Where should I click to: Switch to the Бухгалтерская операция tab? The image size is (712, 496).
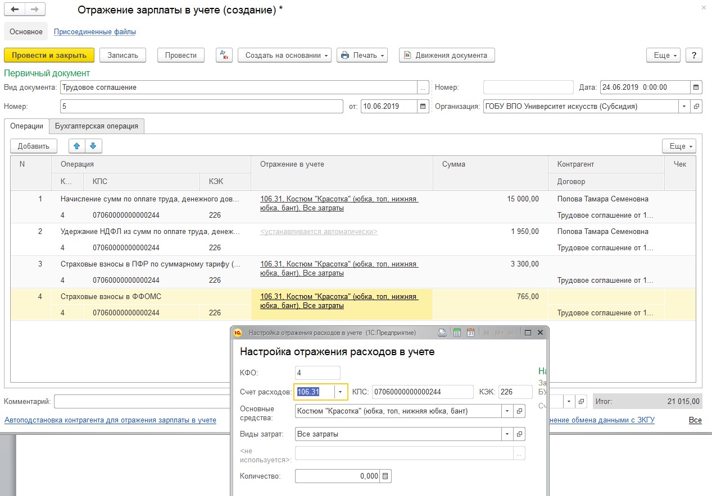[97, 126]
